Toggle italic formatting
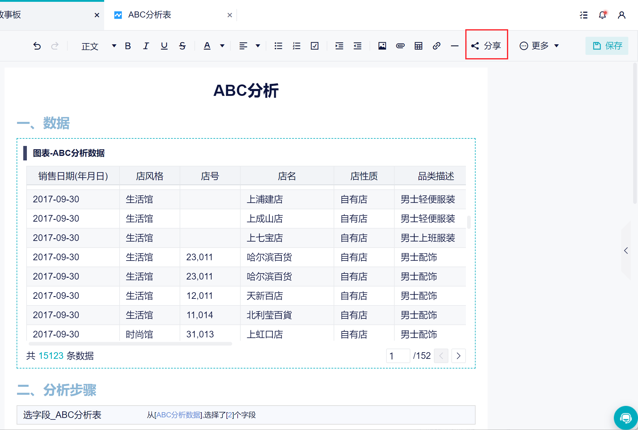 coord(146,46)
